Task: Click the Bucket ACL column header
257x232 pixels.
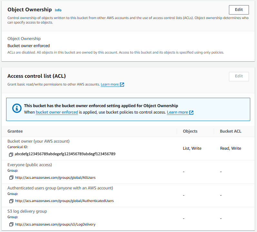Action: tap(231, 131)
